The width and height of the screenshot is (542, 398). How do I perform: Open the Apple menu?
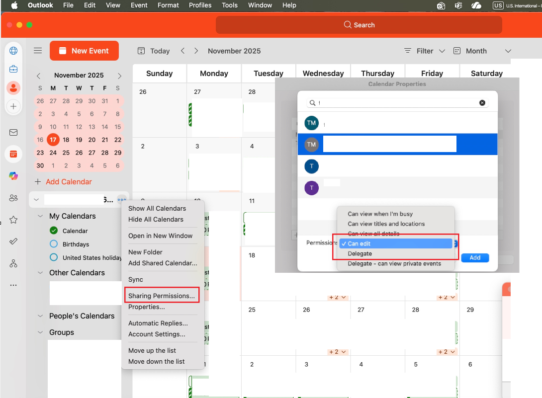point(14,5)
